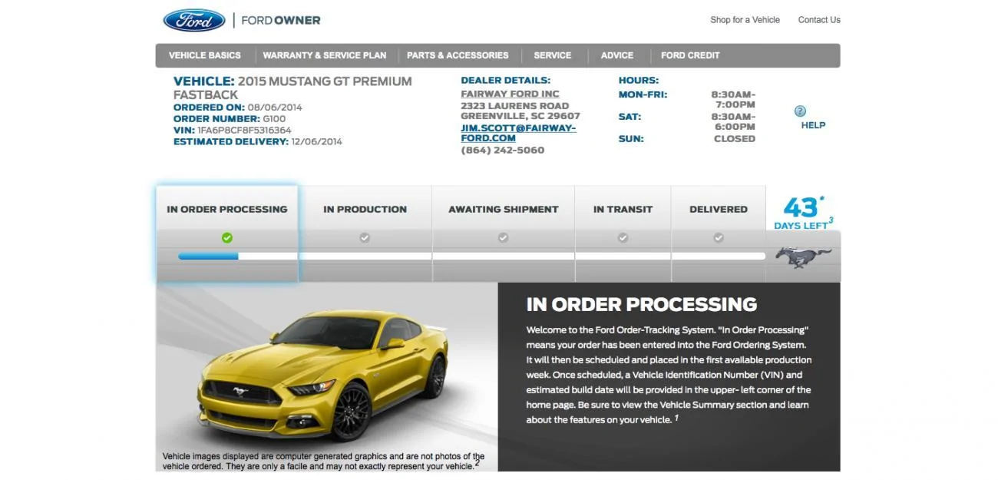
Task: Open the Advice menu
Action: coord(617,55)
